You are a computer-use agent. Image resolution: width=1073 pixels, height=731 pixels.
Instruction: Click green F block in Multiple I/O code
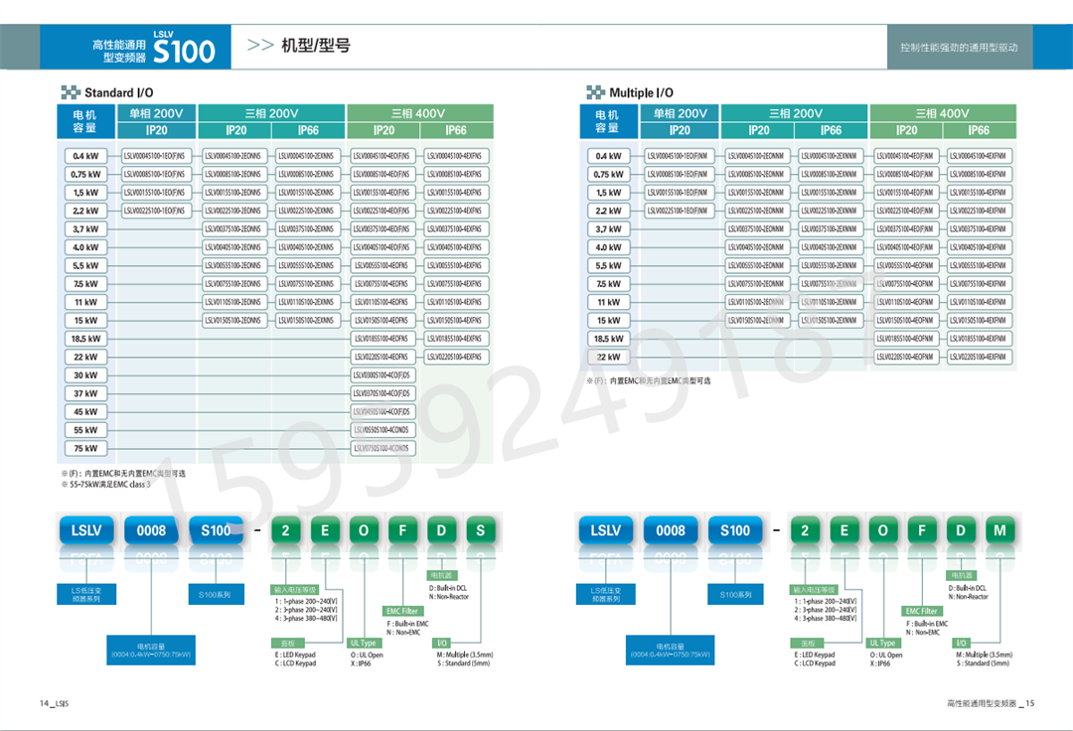922,530
